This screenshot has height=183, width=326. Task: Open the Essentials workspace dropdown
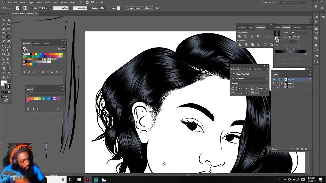pos(268,2)
